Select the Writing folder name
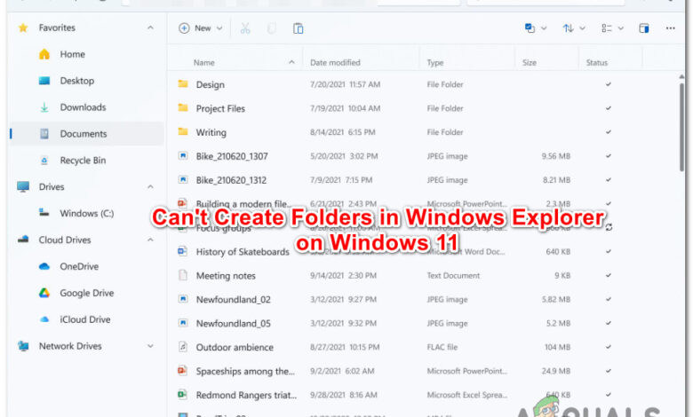This screenshot has width=693, height=417. 211,132
